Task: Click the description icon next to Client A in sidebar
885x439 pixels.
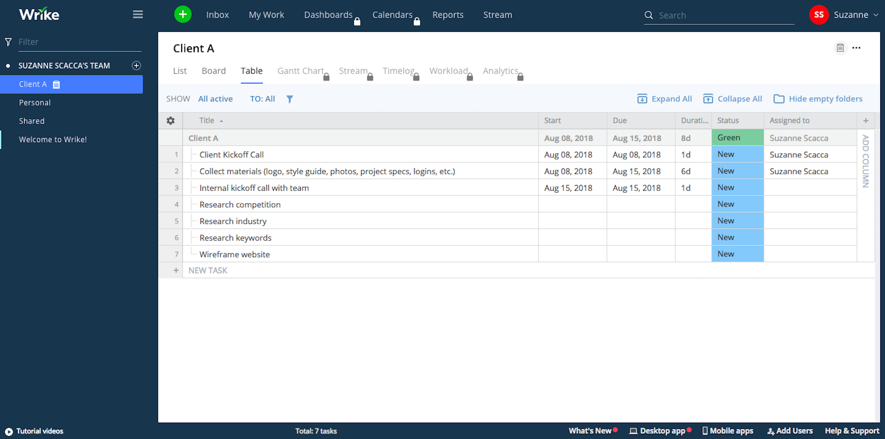Action: [x=56, y=84]
